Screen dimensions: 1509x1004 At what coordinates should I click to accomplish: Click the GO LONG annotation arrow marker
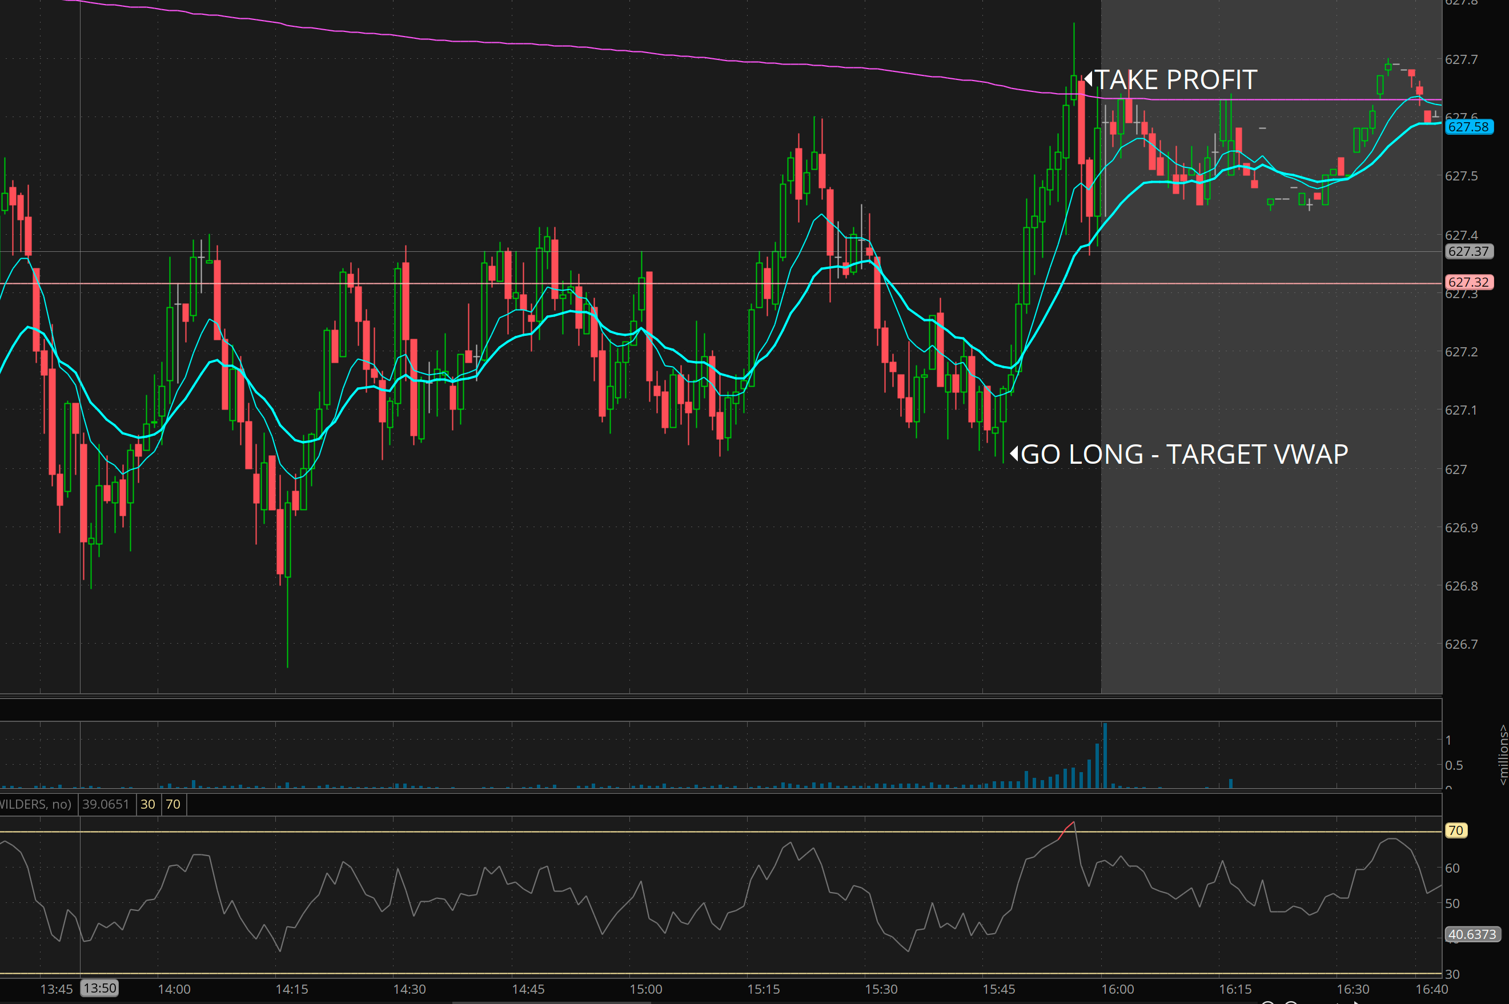(1014, 453)
